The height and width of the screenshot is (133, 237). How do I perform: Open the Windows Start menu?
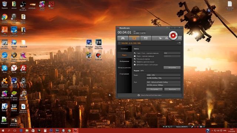coord(3,130)
